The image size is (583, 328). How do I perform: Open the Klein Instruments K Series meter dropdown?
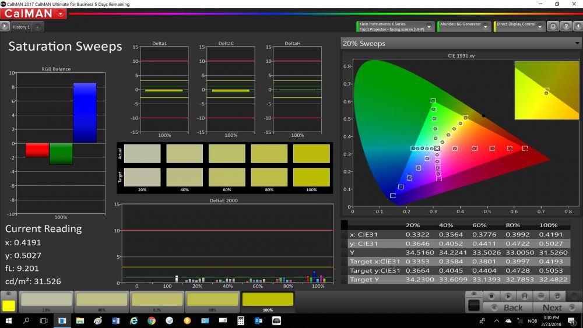(x=429, y=26)
